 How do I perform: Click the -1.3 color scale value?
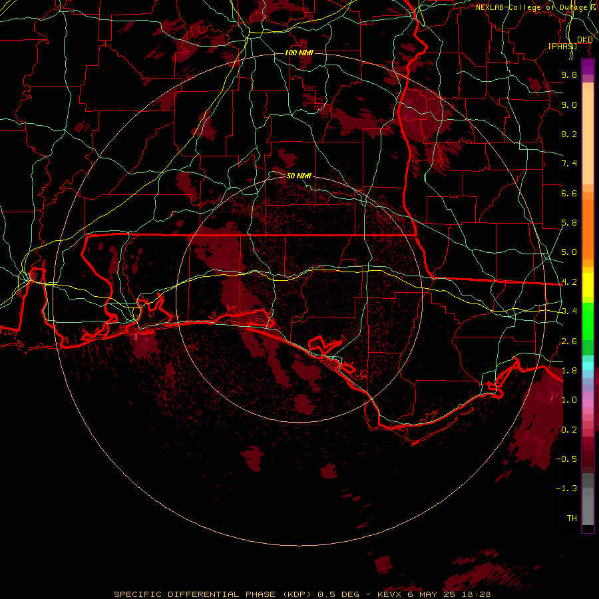click(566, 489)
